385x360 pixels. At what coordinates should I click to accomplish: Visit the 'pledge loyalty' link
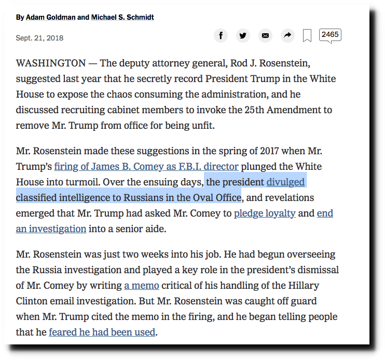coord(265,214)
